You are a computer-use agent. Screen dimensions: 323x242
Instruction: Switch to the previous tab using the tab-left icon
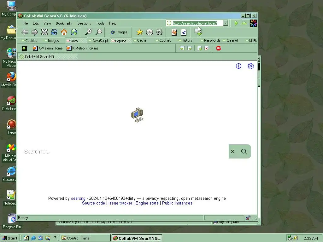click(182, 48)
